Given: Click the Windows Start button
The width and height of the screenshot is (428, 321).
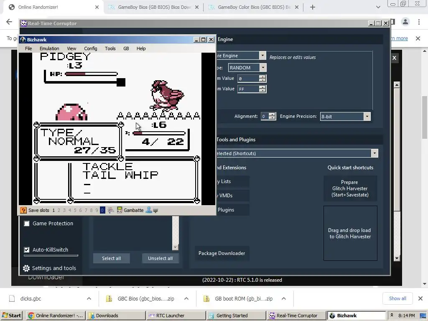Looking at the screenshot, I should [12, 316].
